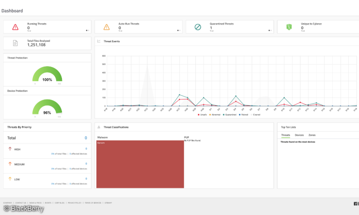Click the Device Protection section title
The height and width of the screenshot is (215, 359).
pyautogui.click(x=17, y=91)
